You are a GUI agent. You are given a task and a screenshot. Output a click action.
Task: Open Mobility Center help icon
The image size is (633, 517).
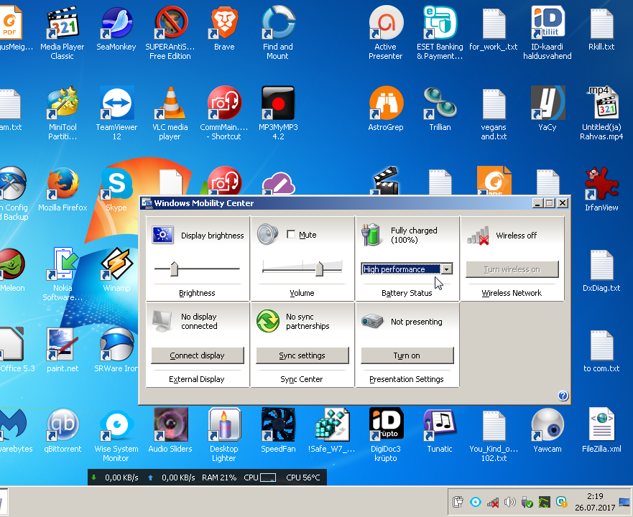[563, 396]
